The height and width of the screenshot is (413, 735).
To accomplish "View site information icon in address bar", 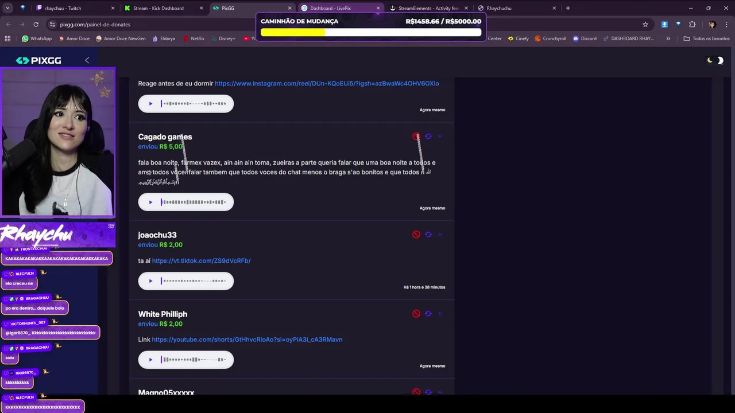I will click(x=52, y=25).
